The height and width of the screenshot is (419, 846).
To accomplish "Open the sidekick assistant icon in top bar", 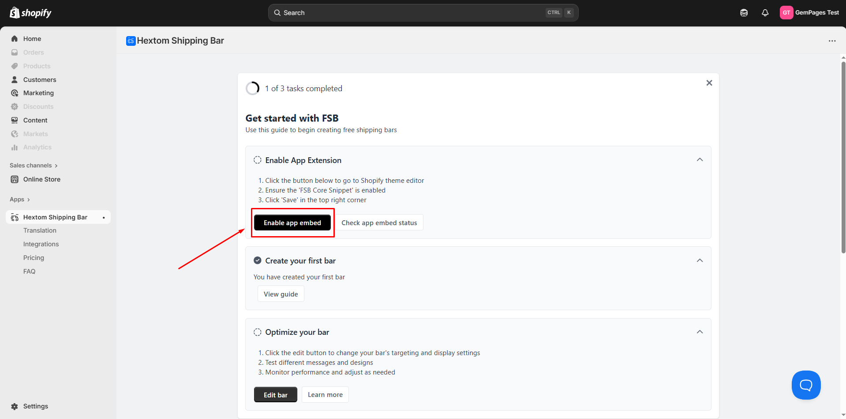I will click(x=744, y=13).
